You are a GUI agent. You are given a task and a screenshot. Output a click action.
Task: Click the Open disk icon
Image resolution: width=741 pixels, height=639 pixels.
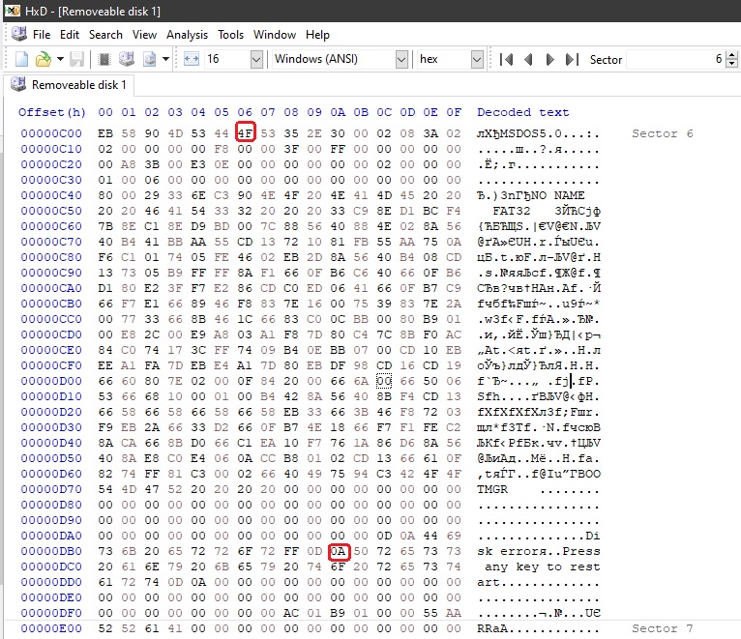126,59
